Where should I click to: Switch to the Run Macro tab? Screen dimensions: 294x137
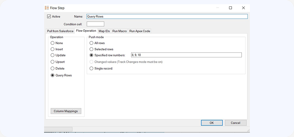(120, 31)
